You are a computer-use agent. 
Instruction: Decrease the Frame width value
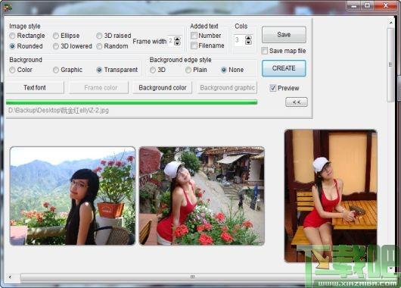tap(177, 43)
